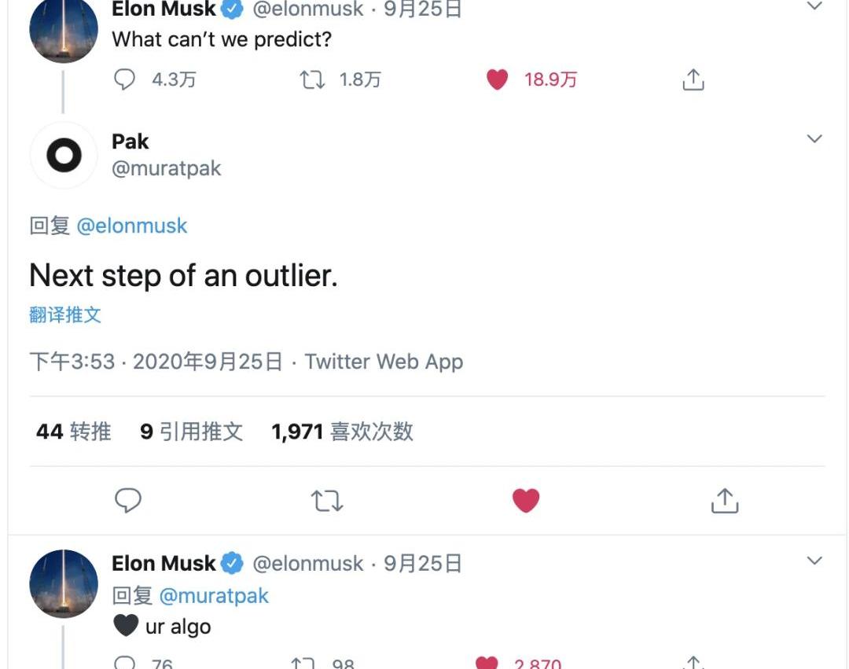Screen dimensions: 849x669
Task: Click the @muratpak mention in Elon's reply
Action: [214, 595]
